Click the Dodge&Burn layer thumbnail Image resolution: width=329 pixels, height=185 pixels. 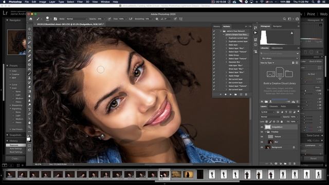point(267,127)
